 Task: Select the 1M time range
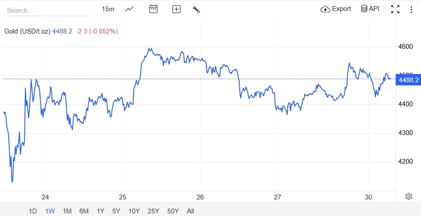67,211
